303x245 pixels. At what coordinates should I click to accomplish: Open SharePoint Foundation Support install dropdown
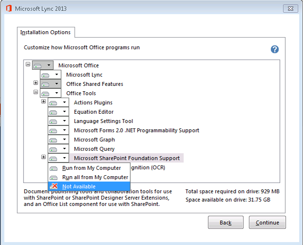coord(59,158)
